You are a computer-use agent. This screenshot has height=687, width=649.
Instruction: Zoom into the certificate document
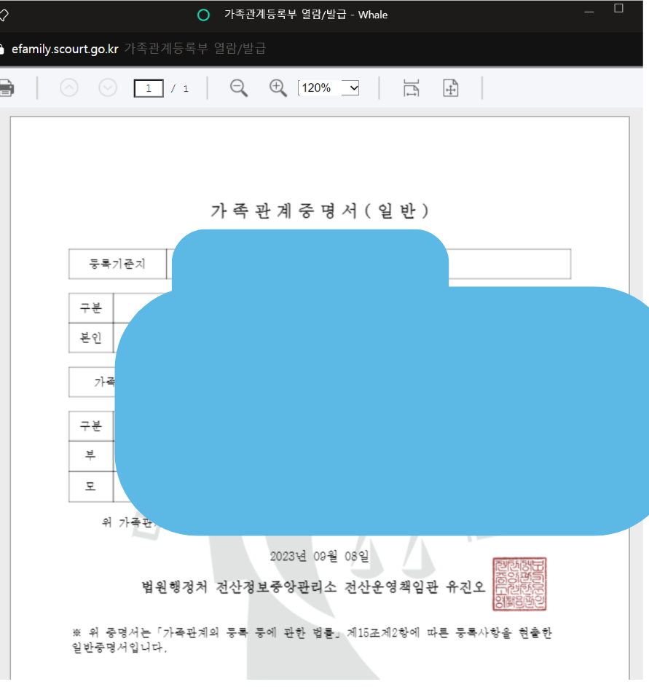(278, 87)
